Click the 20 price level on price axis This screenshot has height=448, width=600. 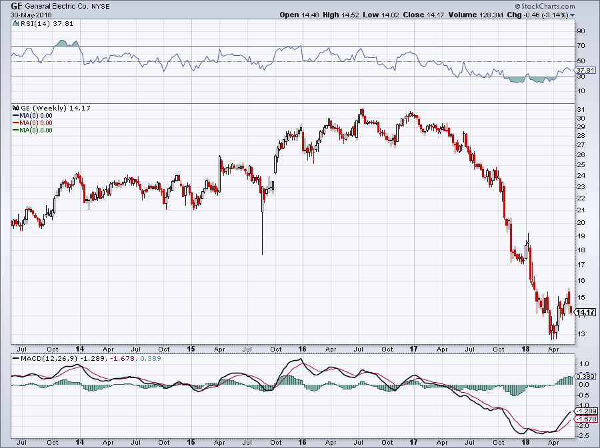click(581, 222)
